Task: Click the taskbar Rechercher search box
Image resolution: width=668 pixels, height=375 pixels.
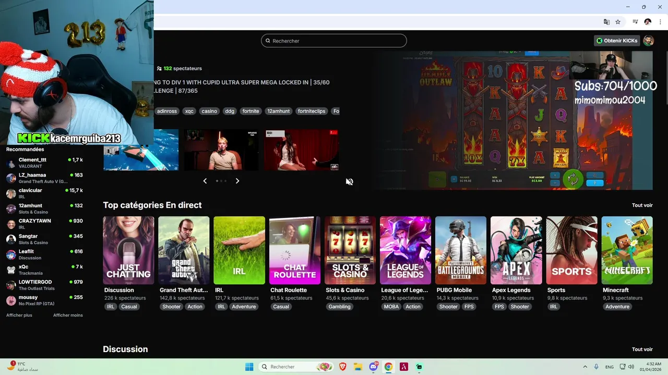Action: (x=297, y=367)
